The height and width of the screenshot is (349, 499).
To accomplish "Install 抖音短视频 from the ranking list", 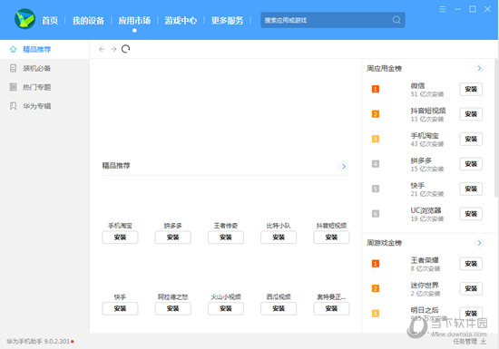I will click(x=471, y=114).
